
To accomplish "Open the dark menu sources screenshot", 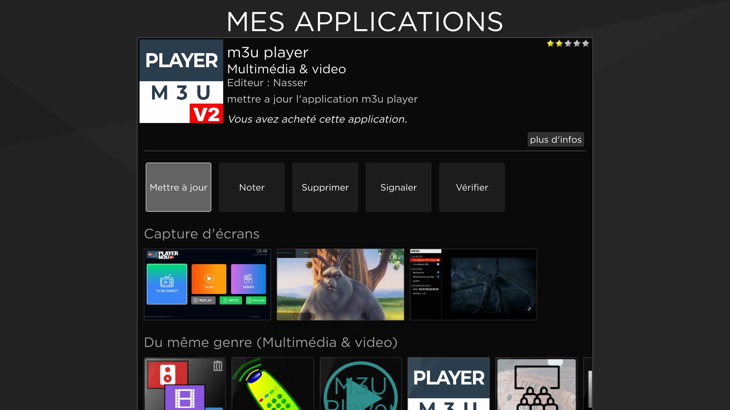I will (x=473, y=284).
